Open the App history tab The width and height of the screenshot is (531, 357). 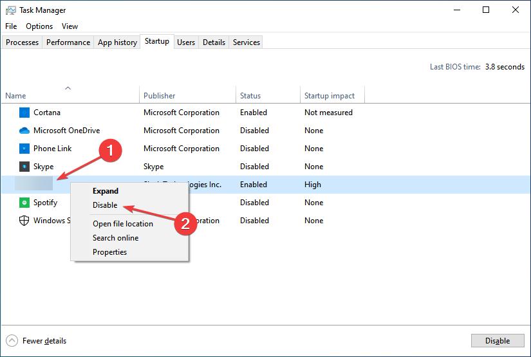[x=117, y=42]
